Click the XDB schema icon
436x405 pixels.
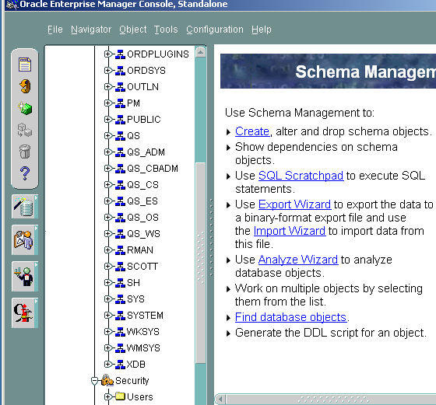pyautogui.click(x=120, y=365)
